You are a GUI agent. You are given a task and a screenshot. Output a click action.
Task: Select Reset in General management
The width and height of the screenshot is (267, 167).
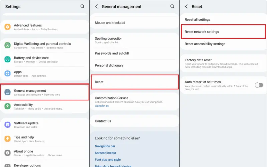(x=135, y=82)
